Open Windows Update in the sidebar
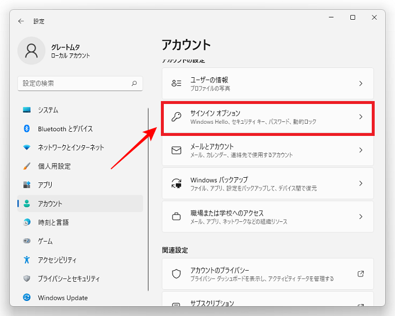 coord(80,297)
